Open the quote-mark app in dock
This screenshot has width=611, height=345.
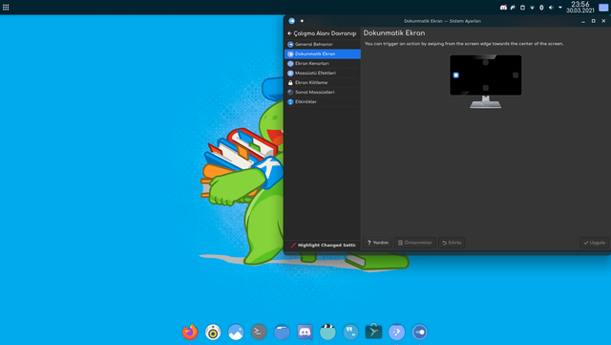(350, 333)
